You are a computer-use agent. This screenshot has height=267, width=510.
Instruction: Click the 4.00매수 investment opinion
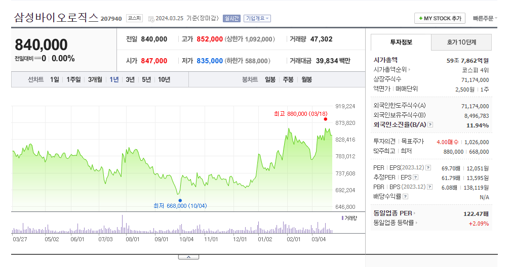pos(448,142)
